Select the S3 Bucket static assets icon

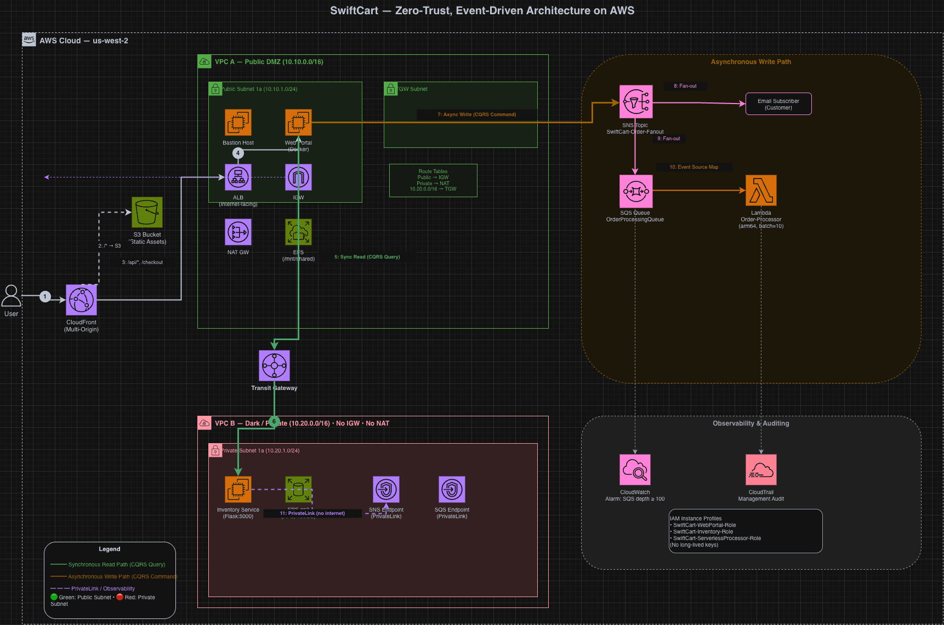click(x=147, y=213)
